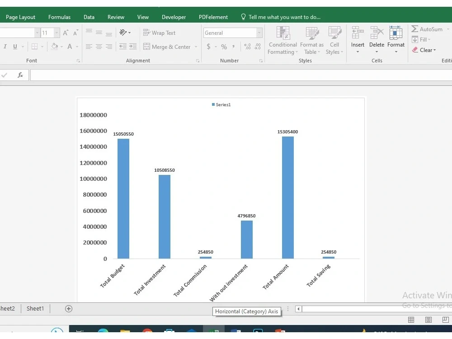This screenshot has width=452, height=339.
Task: Open Format as Table gallery
Action: pyautogui.click(x=312, y=41)
